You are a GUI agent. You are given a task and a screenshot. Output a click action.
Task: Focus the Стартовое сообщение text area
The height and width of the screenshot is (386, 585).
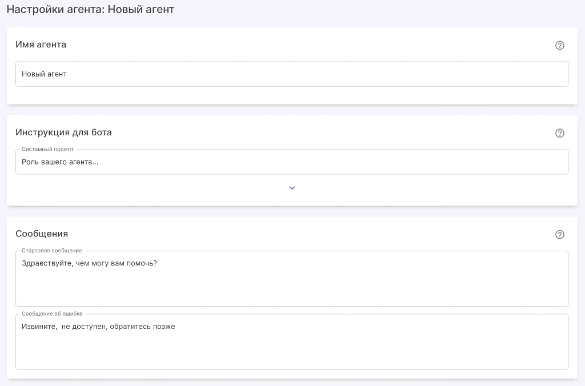(291, 286)
